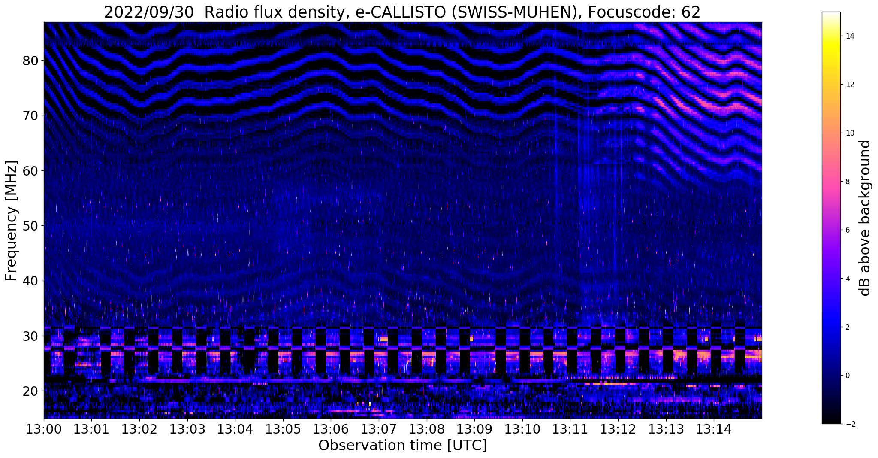This screenshot has height=458, width=878.
Task: Click the 13:03 time tick label
Action: point(187,429)
